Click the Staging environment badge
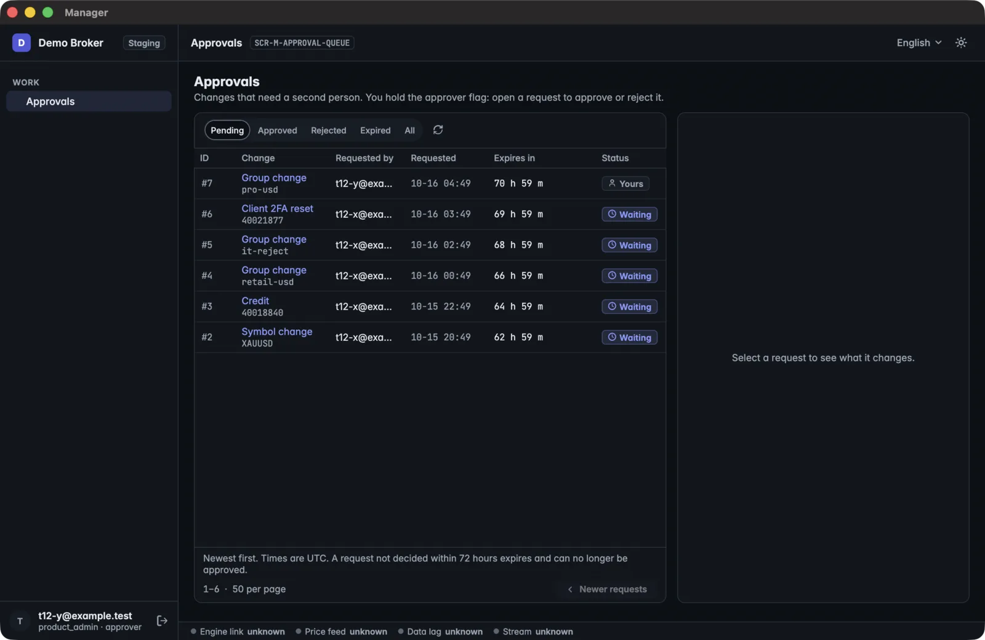Viewport: 985px width, 640px height. (x=144, y=43)
